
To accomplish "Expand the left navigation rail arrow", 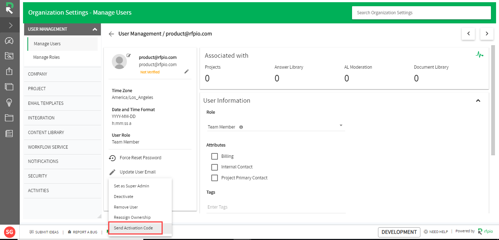I will [x=10, y=25].
